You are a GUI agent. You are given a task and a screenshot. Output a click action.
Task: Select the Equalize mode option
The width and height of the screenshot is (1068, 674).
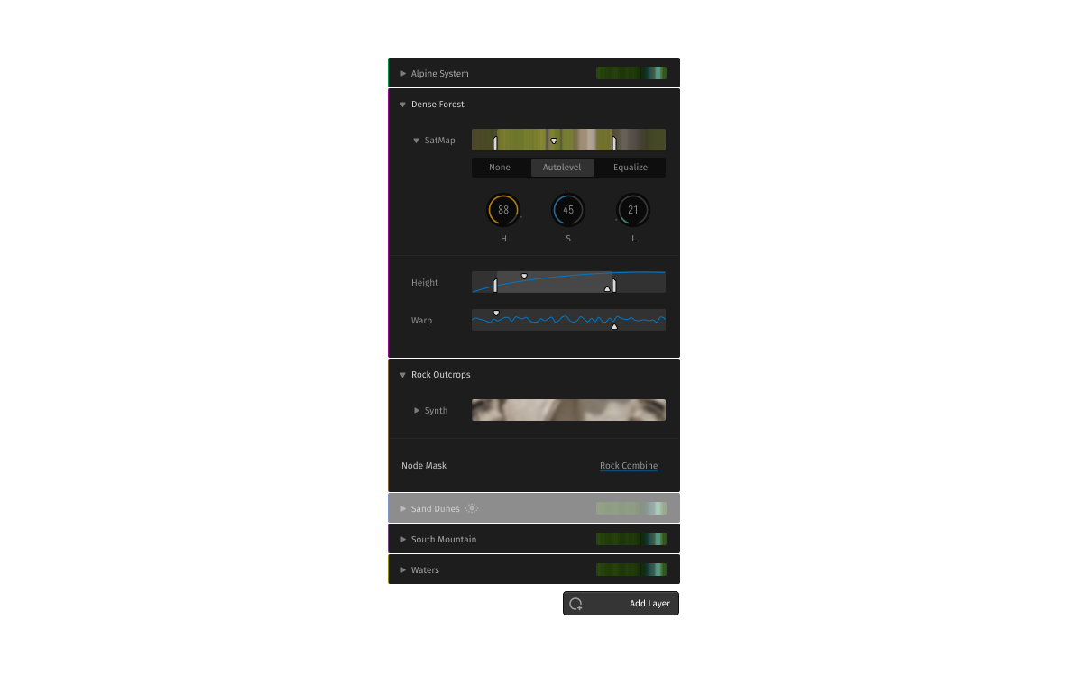pos(631,168)
